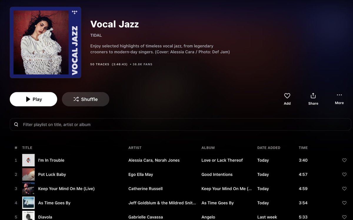Click the 38.8K FANS count
This screenshot has width=353, height=220.
coord(142,64)
